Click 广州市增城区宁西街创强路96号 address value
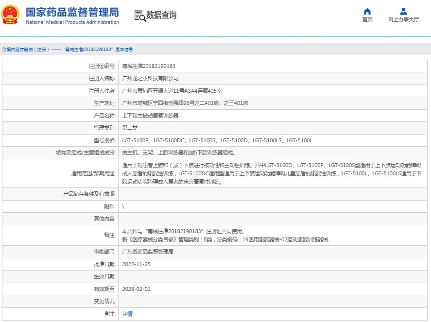This screenshot has width=431, height=322. pyautogui.click(x=185, y=103)
